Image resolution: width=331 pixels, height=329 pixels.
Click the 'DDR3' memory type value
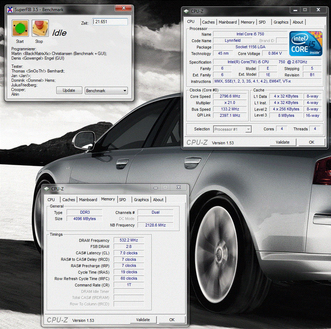[x=85, y=212]
